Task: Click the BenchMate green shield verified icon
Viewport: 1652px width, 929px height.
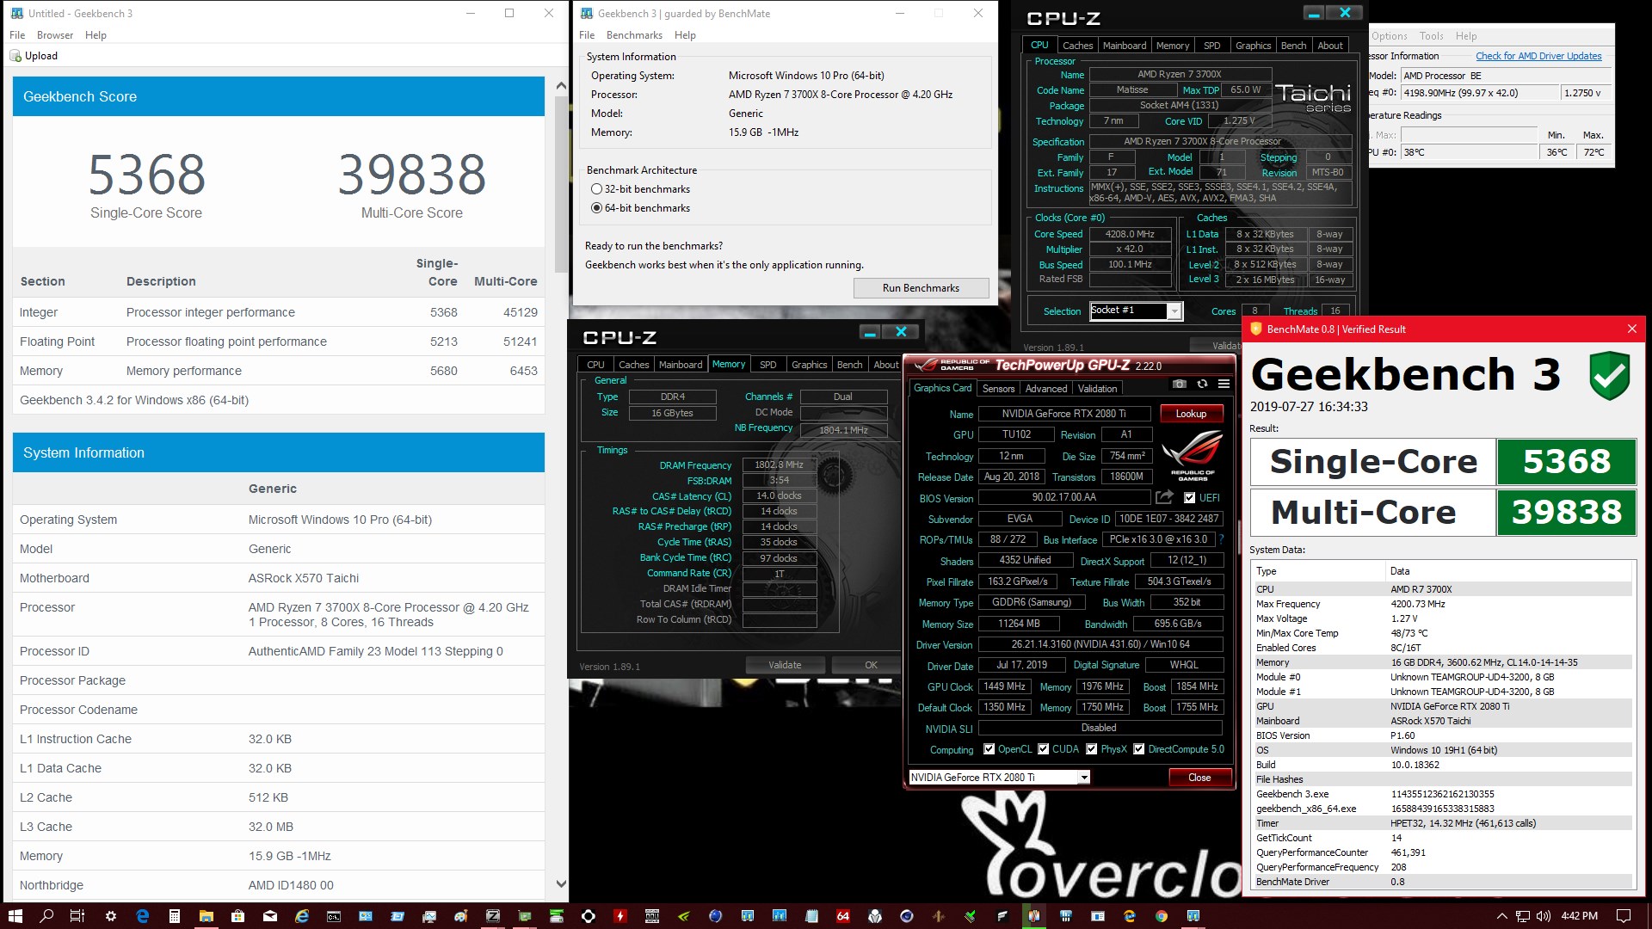Action: tap(1610, 375)
